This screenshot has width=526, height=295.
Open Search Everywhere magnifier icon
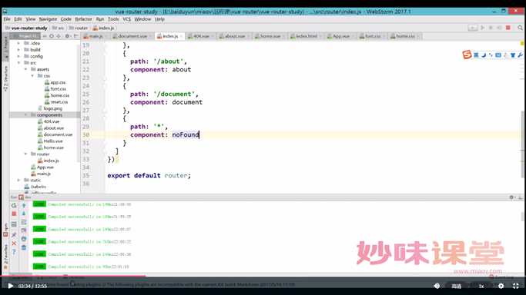tap(521, 28)
